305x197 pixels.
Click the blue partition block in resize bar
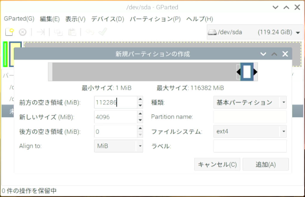247,72
